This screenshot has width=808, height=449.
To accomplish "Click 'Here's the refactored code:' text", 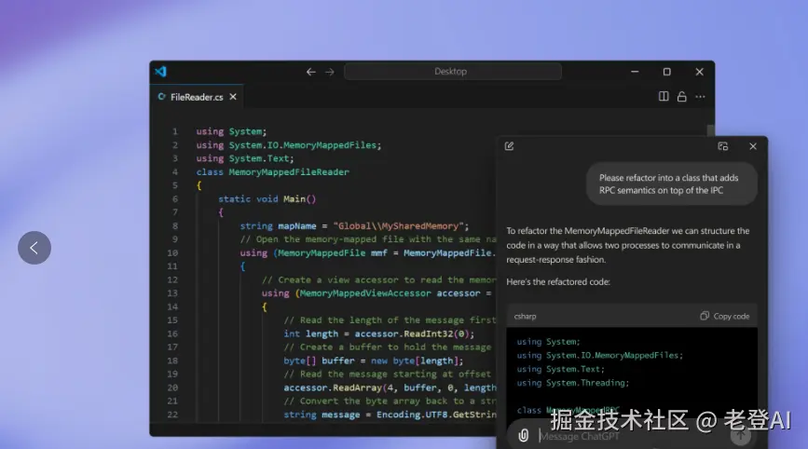I will pos(558,281).
